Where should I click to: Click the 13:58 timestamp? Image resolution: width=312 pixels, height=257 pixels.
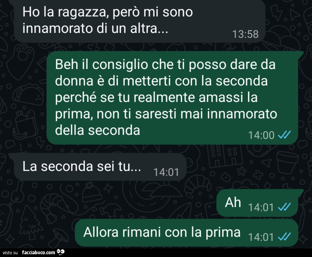coord(245,34)
